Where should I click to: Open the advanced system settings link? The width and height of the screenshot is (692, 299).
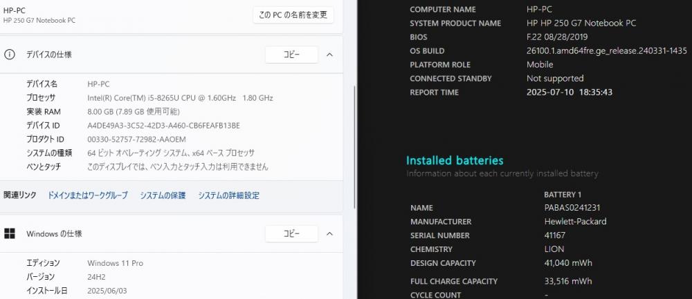228,195
